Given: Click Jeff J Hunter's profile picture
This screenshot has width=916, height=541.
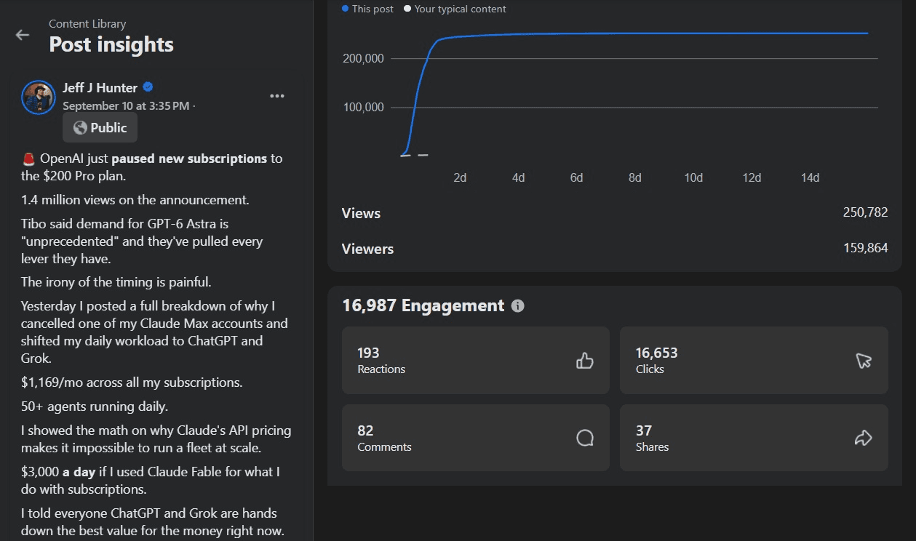Looking at the screenshot, I should (39, 97).
